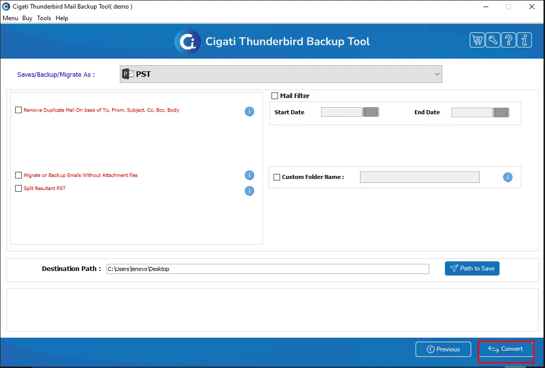Image resolution: width=545 pixels, height=368 pixels.
Task: Open the Help menu
Action: pos(62,18)
